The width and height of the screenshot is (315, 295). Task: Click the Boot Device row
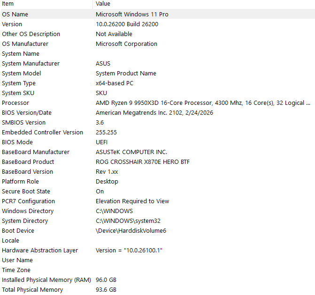pos(158,231)
